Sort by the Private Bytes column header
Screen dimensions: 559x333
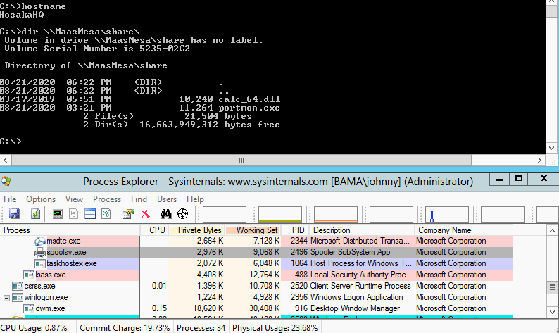click(196, 230)
